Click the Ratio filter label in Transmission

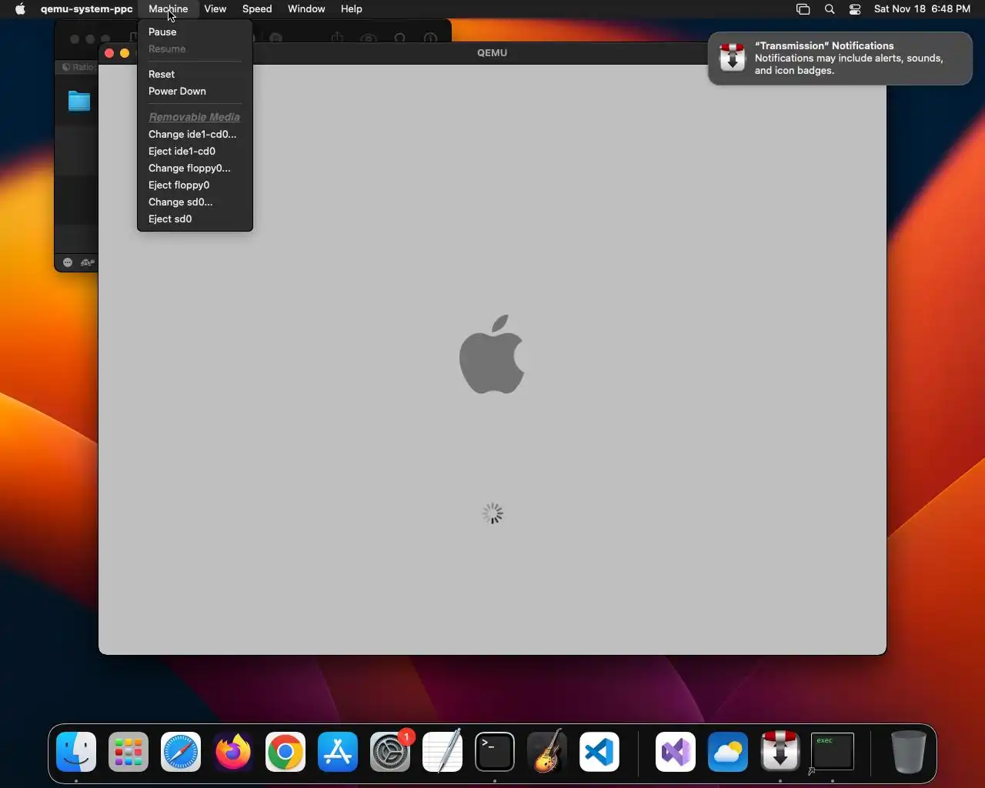coord(79,67)
